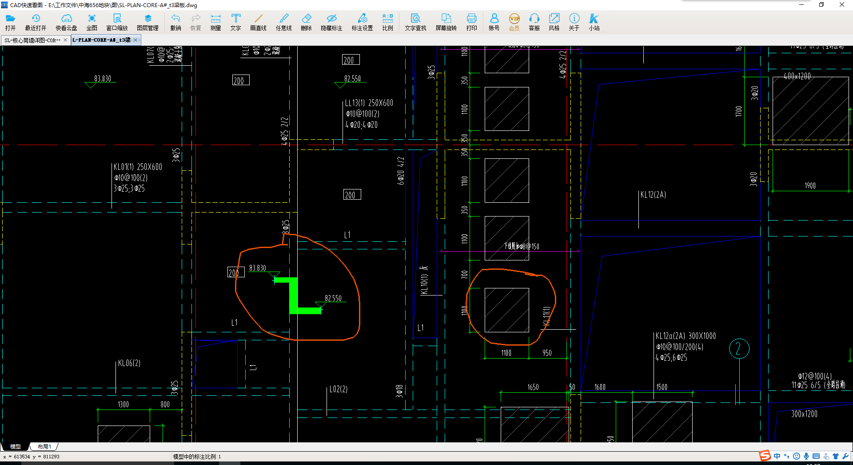Activate window zoom (窗口缩放)
The image size is (853, 465).
click(117, 22)
